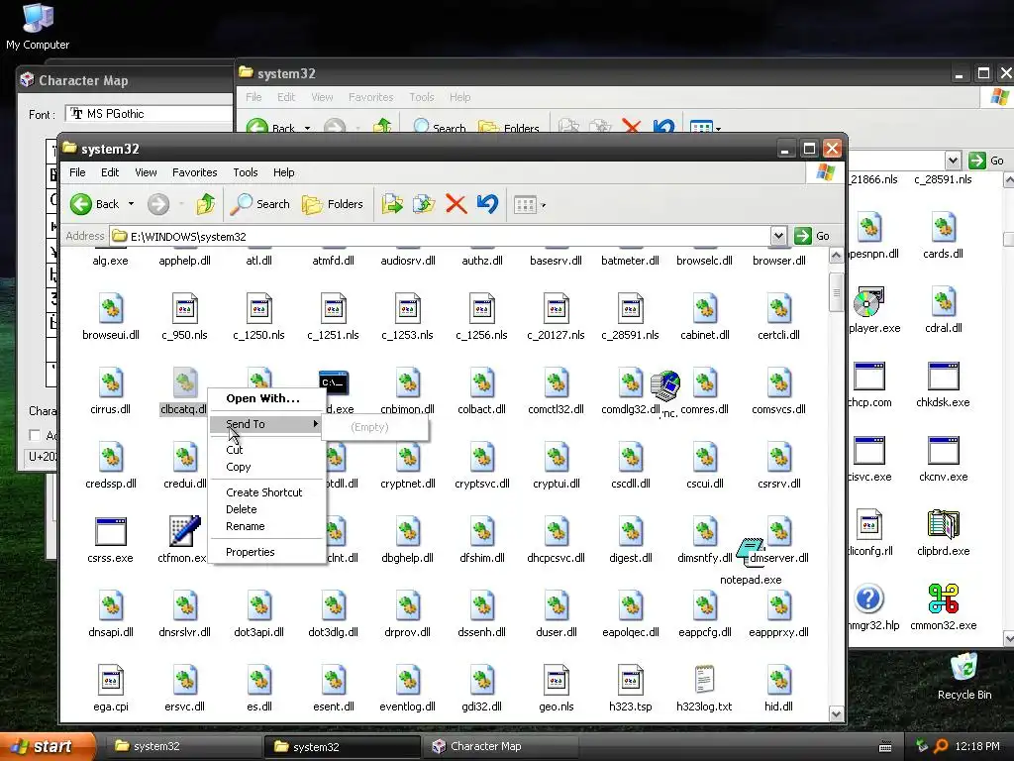Select ckcnv.exe in the back system32 window
Image resolution: width=1014 pixels, height=761 pixels.
(943, 451)
